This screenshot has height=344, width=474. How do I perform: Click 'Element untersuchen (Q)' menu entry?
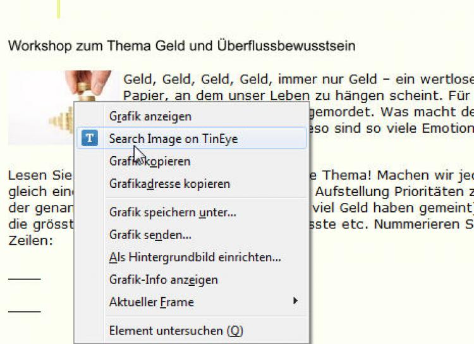tap(176, 331)
